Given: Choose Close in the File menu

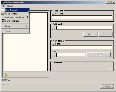Looking at the screenshot, I should coord(15,31).
